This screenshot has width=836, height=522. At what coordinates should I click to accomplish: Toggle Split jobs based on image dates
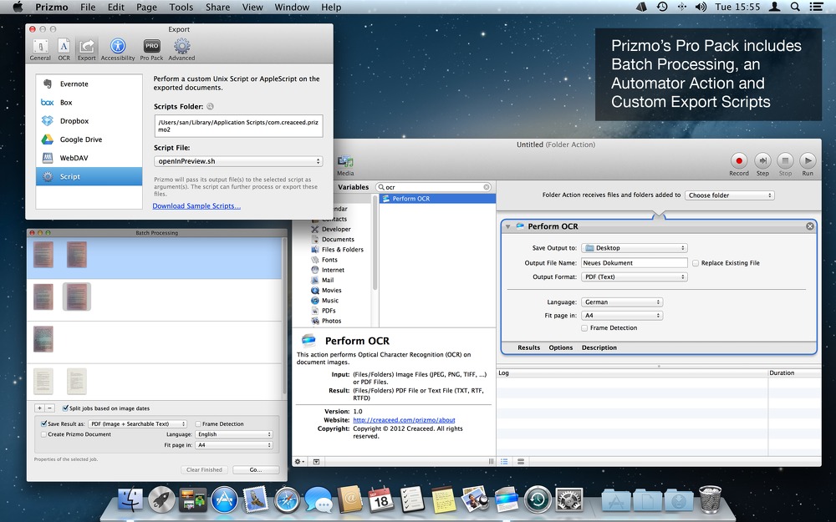(x=65, y=408)
